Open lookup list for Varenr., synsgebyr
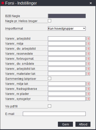96x130 pixels. pyautogui.click(x=88, y=99)
